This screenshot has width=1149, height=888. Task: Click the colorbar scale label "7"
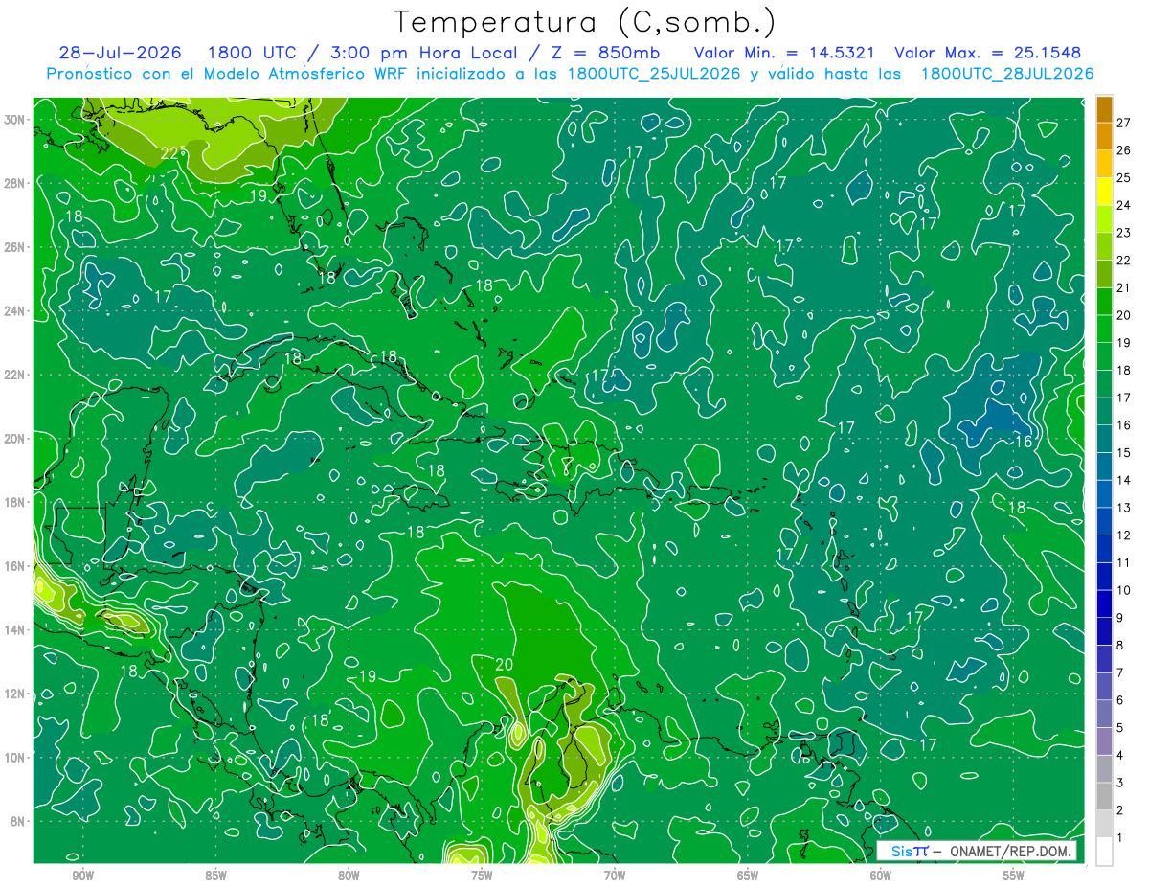pos(1121,672)
